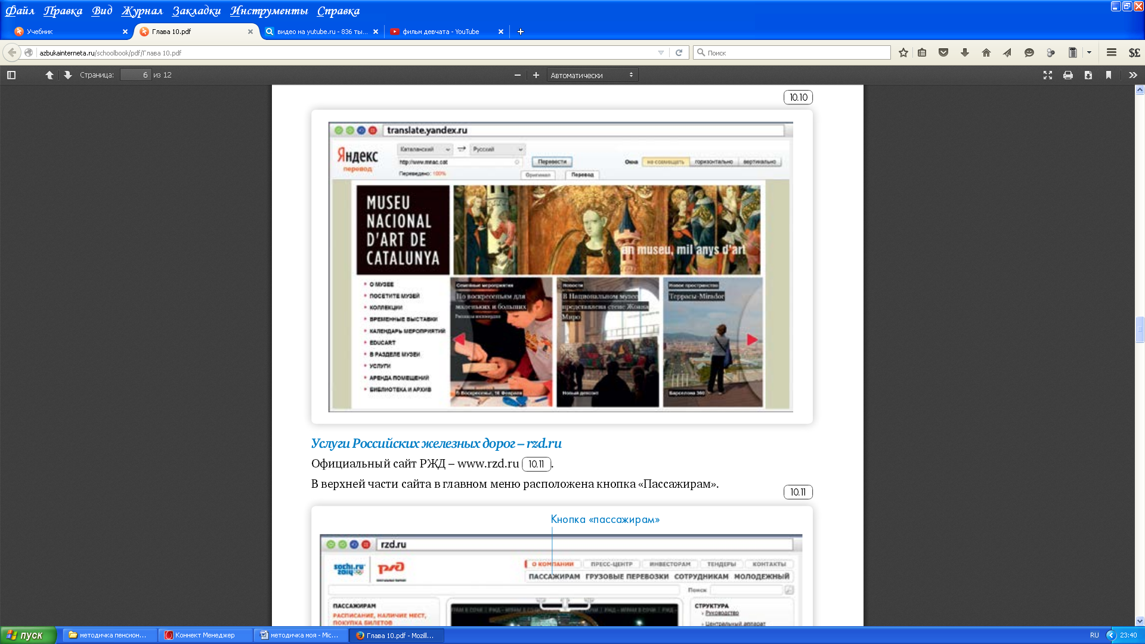The height and width of the screenshot is (644, 1145).
Task: Bookmark this page with star icon
Action: tap(903, 52)
